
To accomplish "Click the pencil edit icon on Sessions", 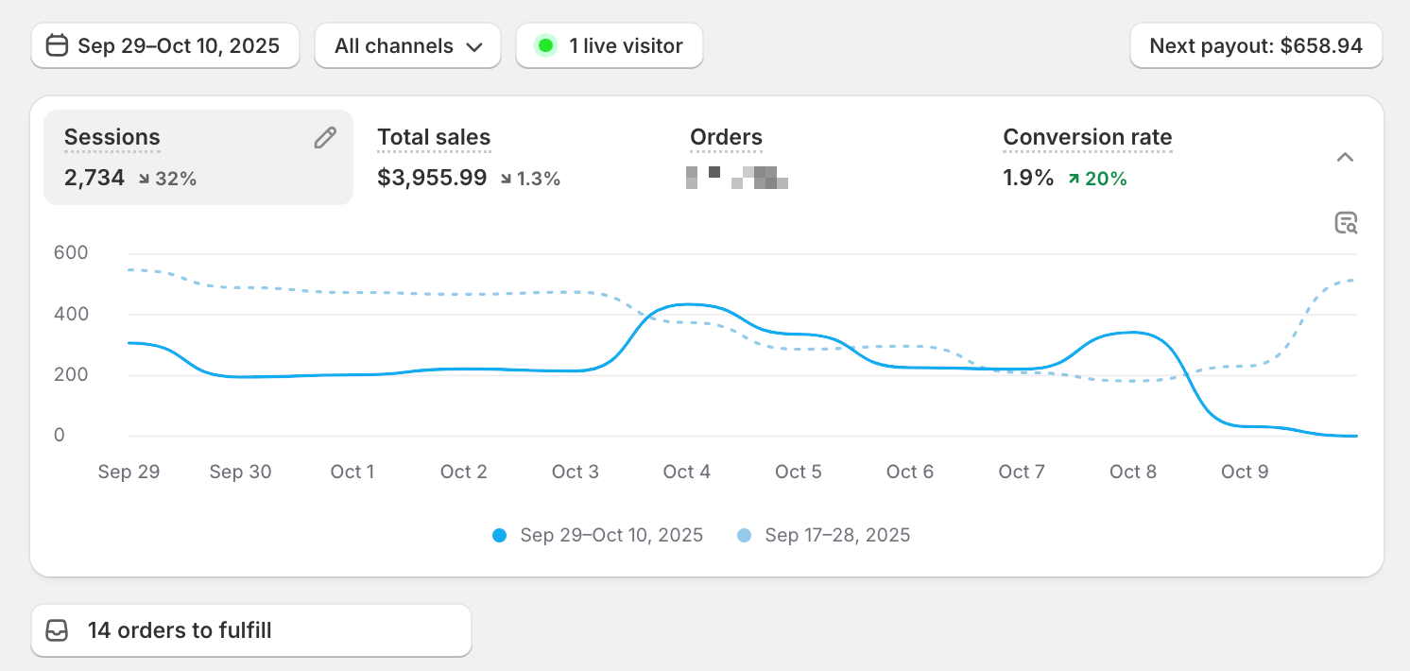I will (x=325, y=138).
